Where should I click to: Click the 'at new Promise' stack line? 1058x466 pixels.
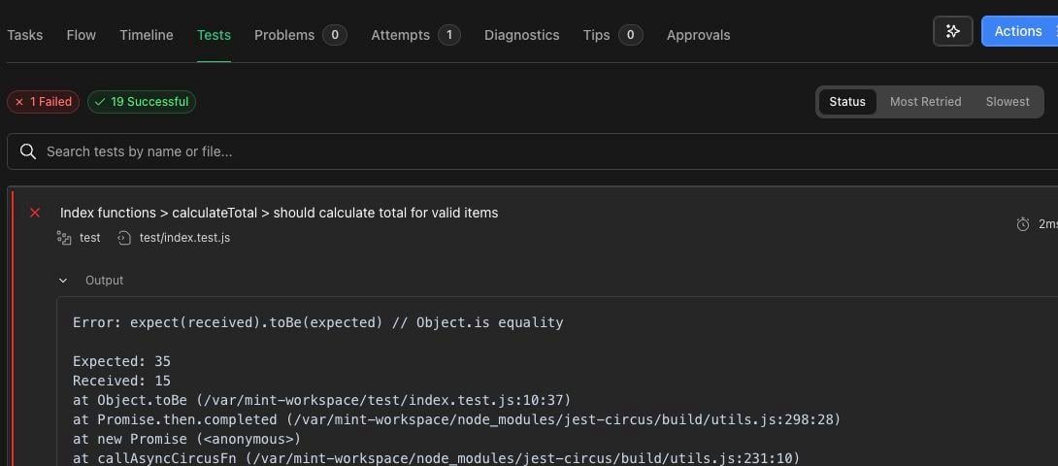(x=187, y=439)
